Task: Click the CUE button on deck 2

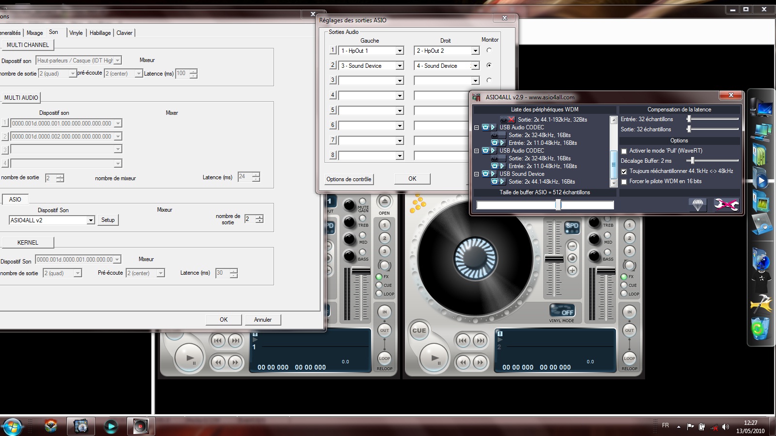Action: [x=419, y=331]
